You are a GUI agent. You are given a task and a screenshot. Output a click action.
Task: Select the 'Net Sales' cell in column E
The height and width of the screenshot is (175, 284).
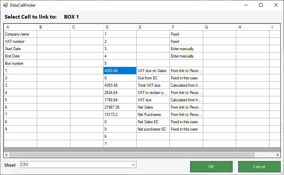point(153,107)
